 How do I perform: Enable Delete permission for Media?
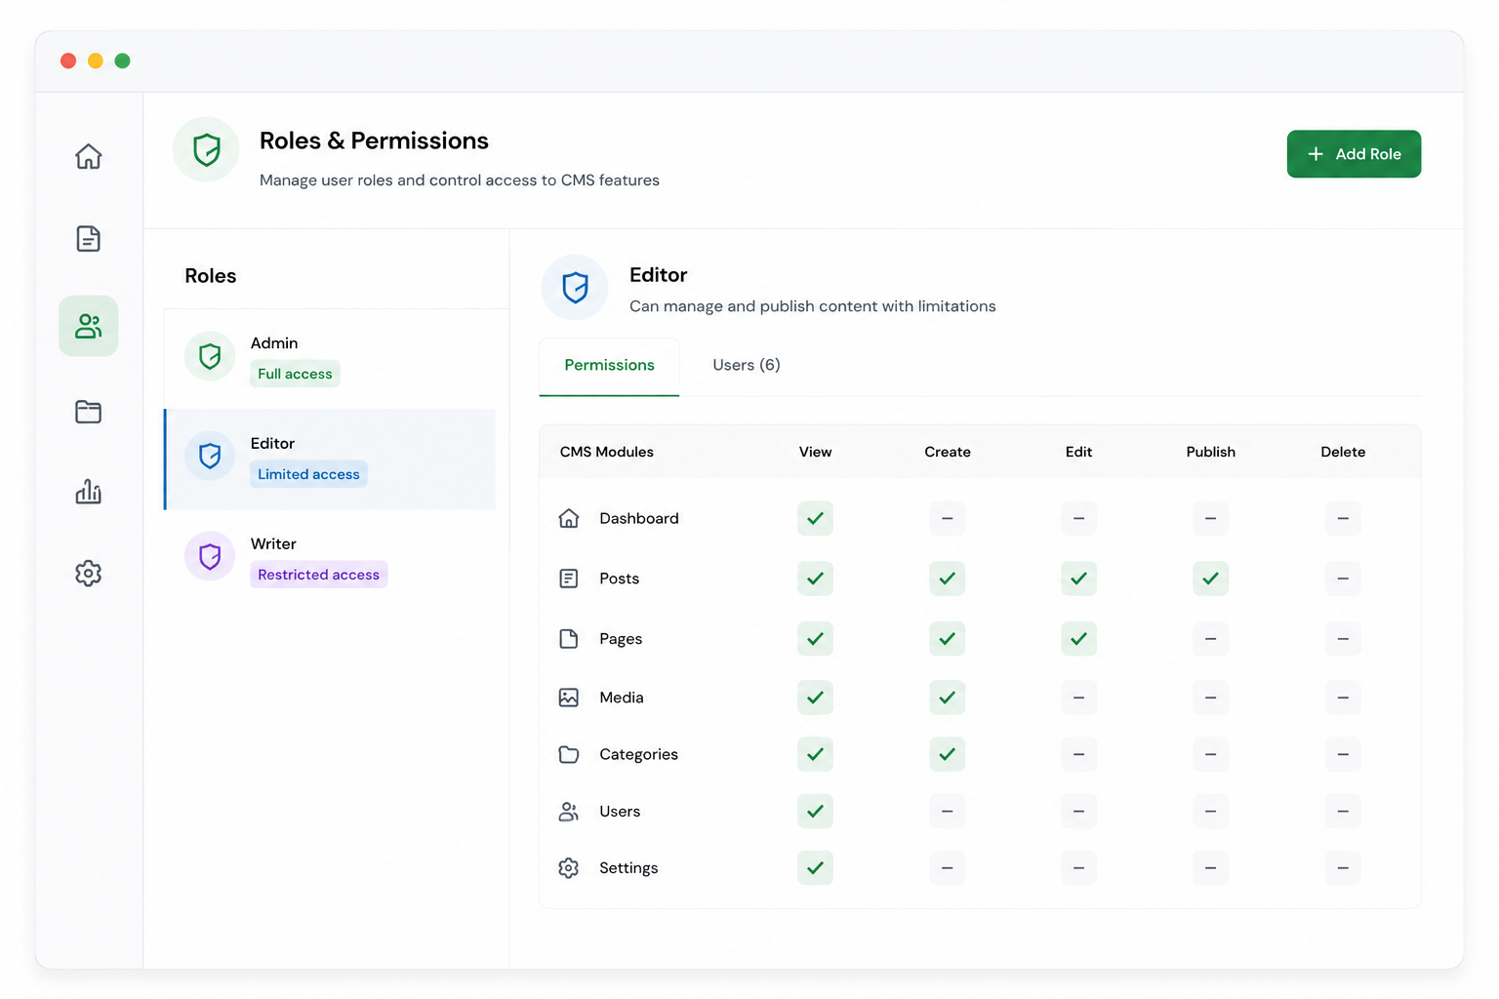point(1343,698)
